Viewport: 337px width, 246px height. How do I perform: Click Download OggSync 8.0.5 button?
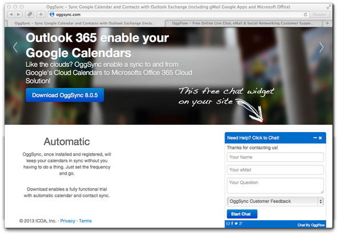tap(65, 95)
